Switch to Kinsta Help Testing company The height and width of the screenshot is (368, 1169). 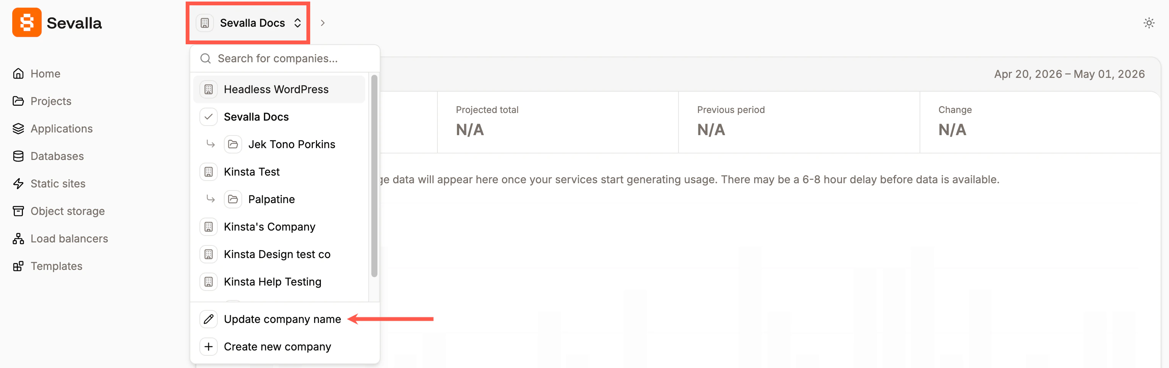point(279,282)
